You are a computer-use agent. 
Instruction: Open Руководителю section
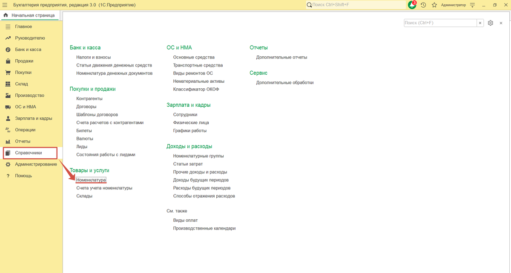point(30,38)
